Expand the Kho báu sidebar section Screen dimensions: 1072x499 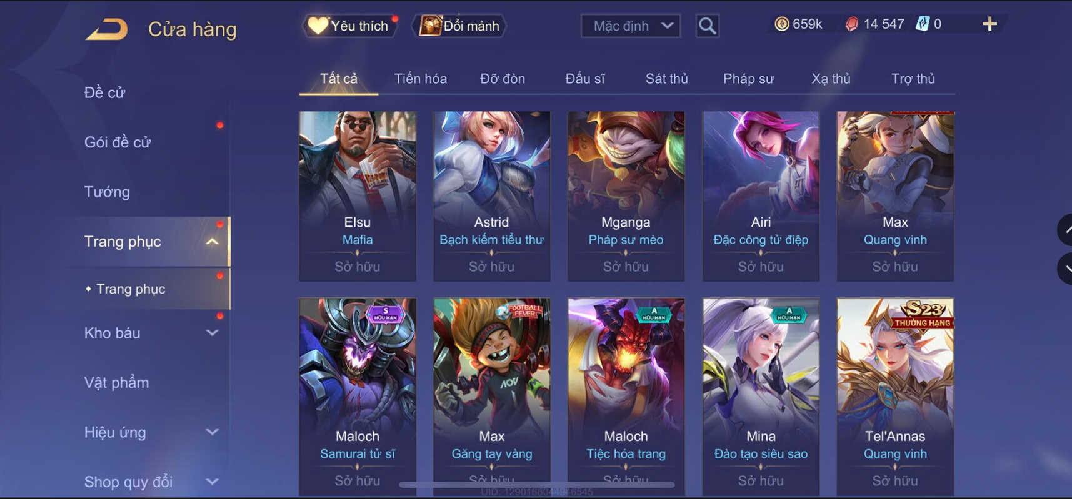[x=212, y=333]
